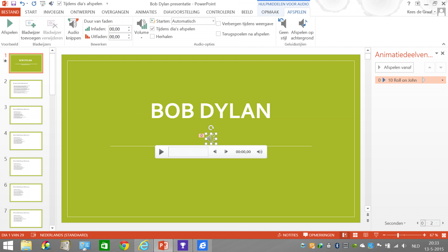Viewport: 448px width, 252px height.
Task: Fit slide to current window icon
Action: (x=444, y=235)
